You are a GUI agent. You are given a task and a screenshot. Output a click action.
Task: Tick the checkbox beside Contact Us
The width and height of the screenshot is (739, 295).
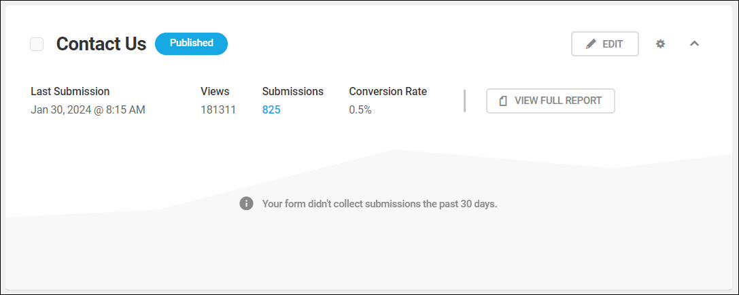(37, 44)
